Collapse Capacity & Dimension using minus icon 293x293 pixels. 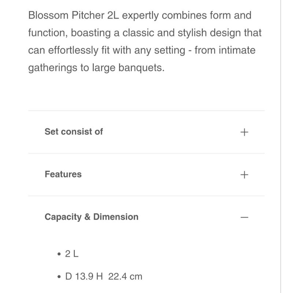click(x=244, y=217)
